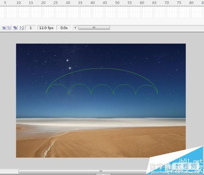Toggle Onion Skin Outlines icon
The width and height of the screenshot is (204, 175).
[9, 28]
